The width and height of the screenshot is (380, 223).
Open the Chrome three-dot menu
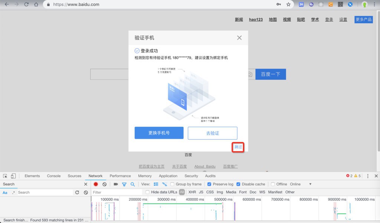(x=374, y=4)
